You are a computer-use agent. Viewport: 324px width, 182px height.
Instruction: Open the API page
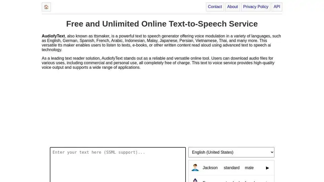(x=277, y=7)
